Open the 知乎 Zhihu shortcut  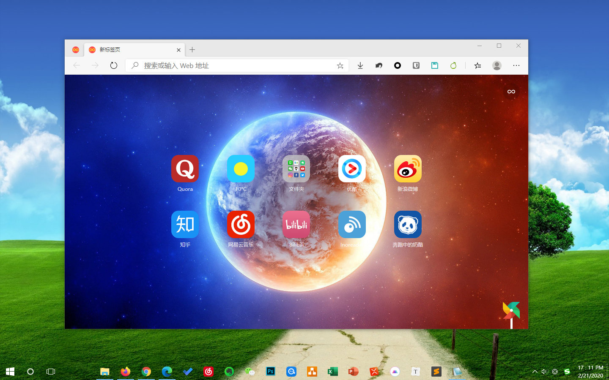(x=185, y=224)
